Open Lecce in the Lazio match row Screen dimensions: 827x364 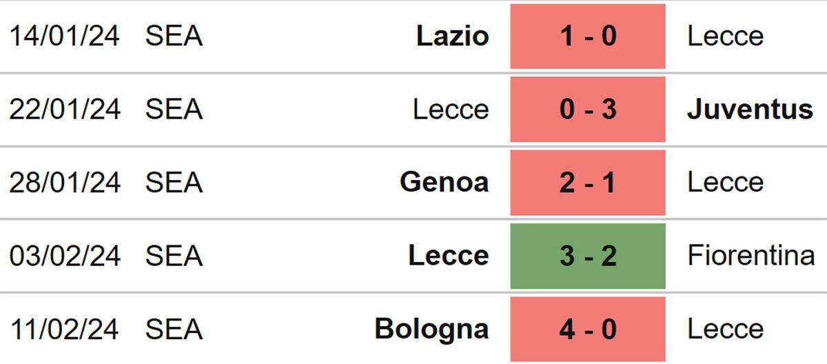point(726,37)
